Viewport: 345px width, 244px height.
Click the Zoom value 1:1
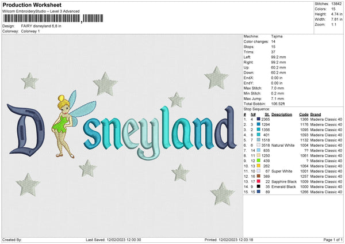point(333,24)
